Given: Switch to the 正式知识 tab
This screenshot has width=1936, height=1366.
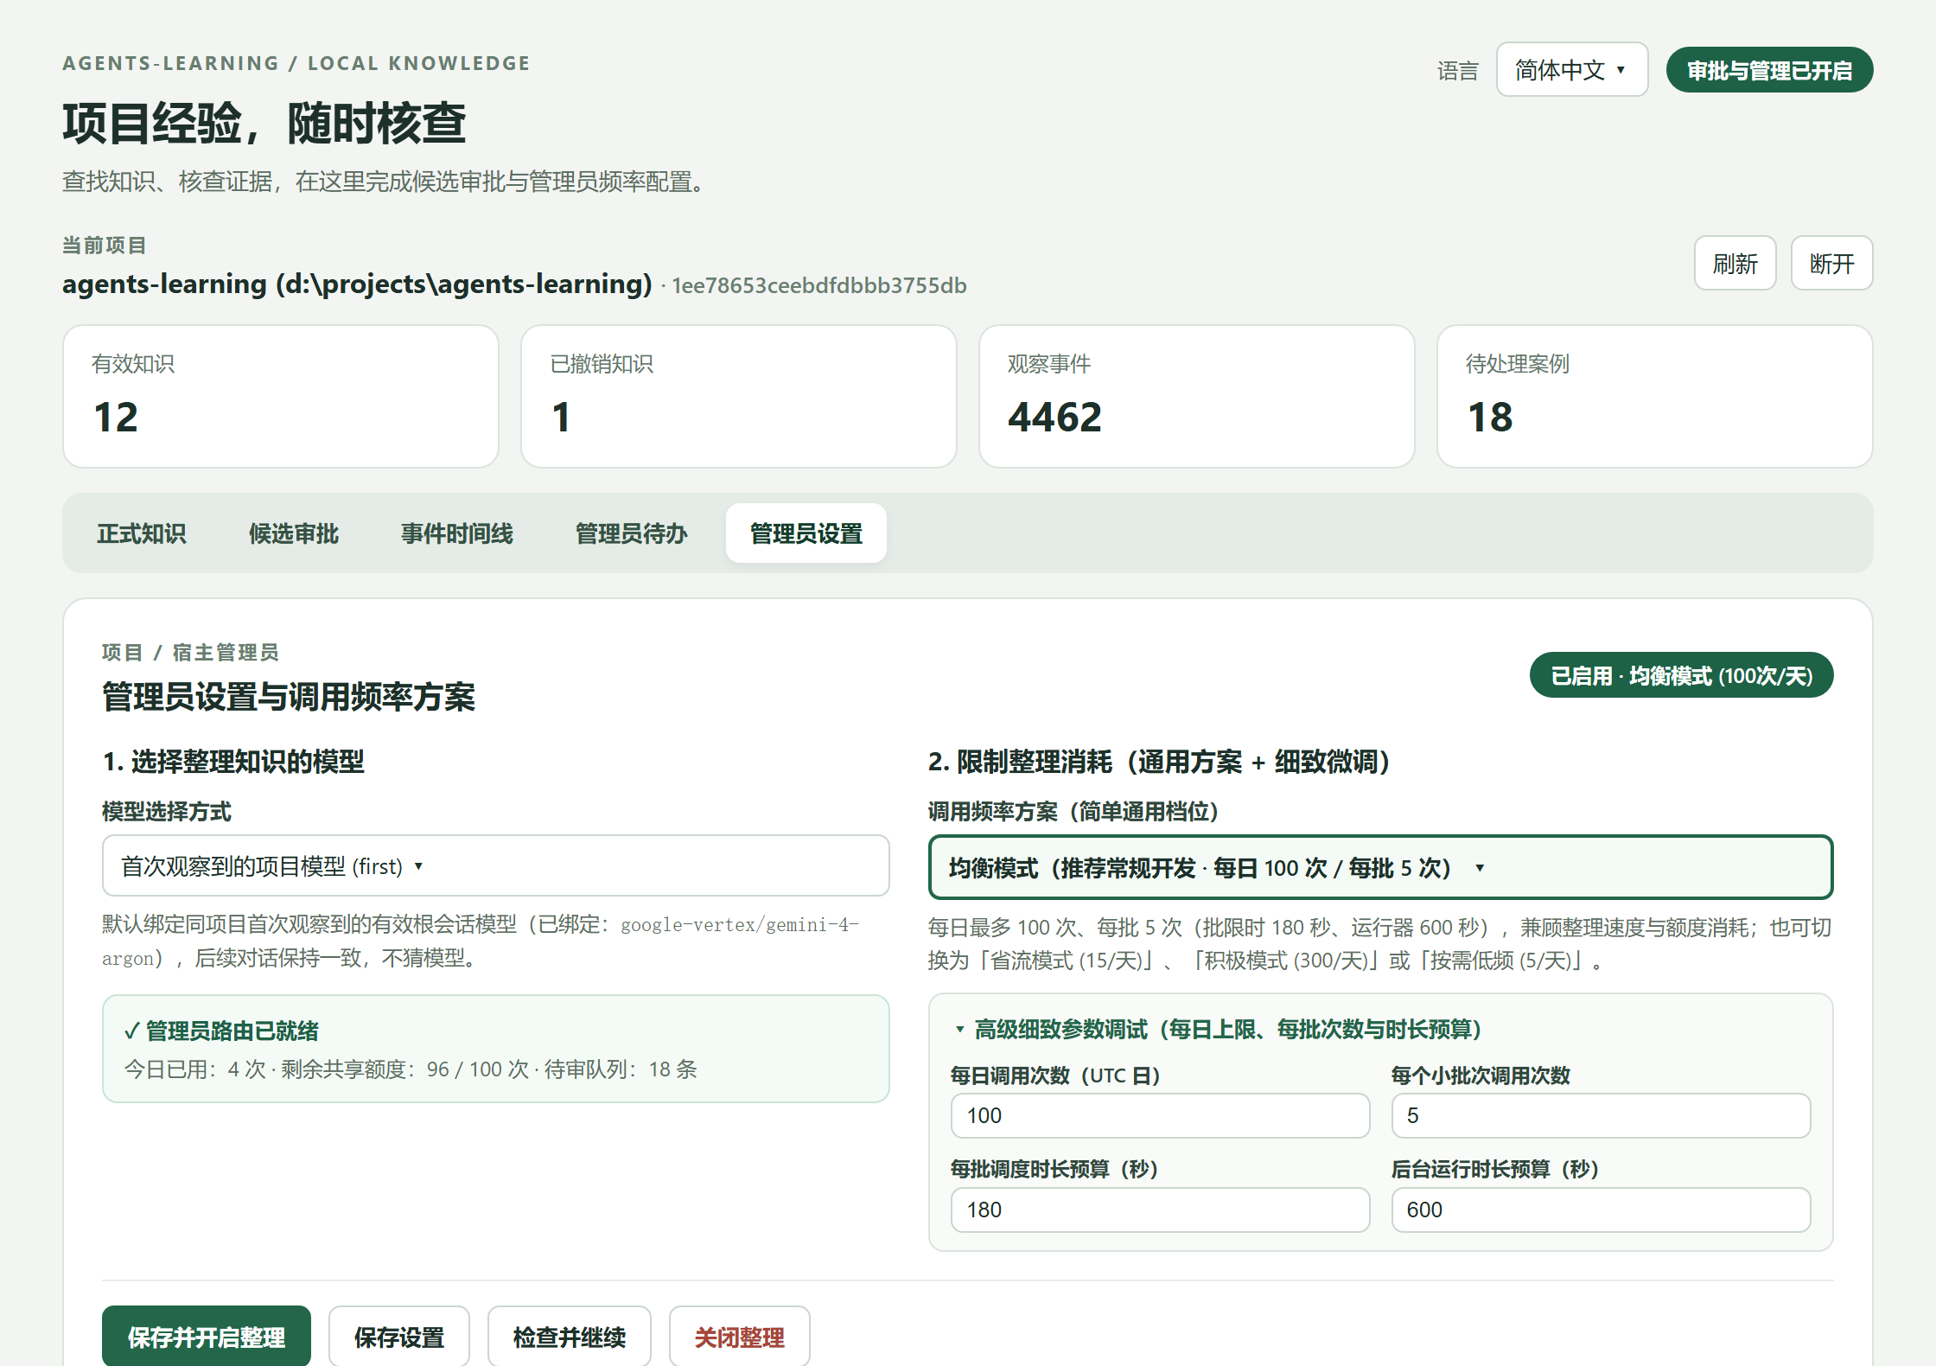Looking at the screenshot, I should click(142, 533).
